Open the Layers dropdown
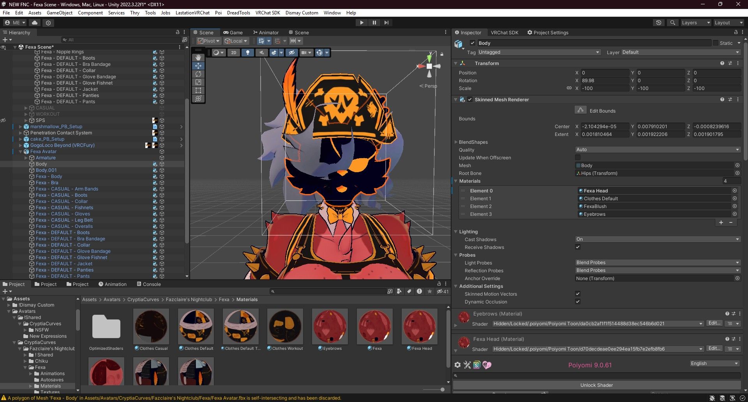Image resolution: width=748 pixels, height=402 pixels. click(x=695, y=23)
